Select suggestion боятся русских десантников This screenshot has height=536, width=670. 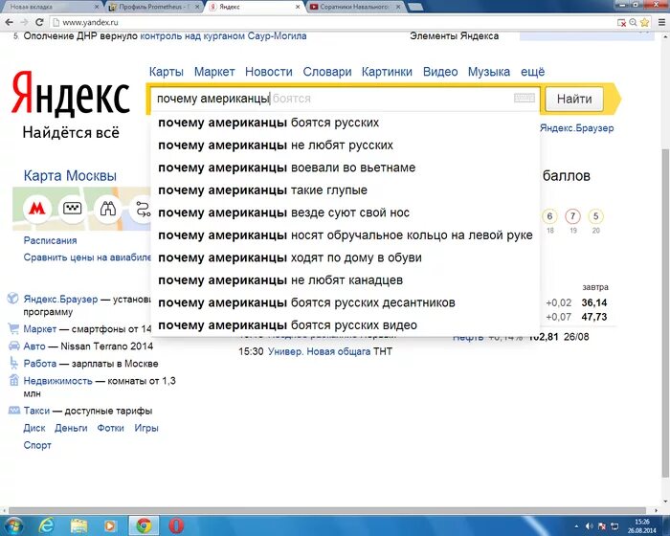tap(346, 302)
